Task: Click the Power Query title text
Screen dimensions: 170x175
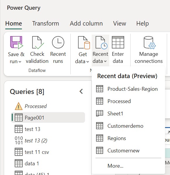Action: click(x=24, y=8)
